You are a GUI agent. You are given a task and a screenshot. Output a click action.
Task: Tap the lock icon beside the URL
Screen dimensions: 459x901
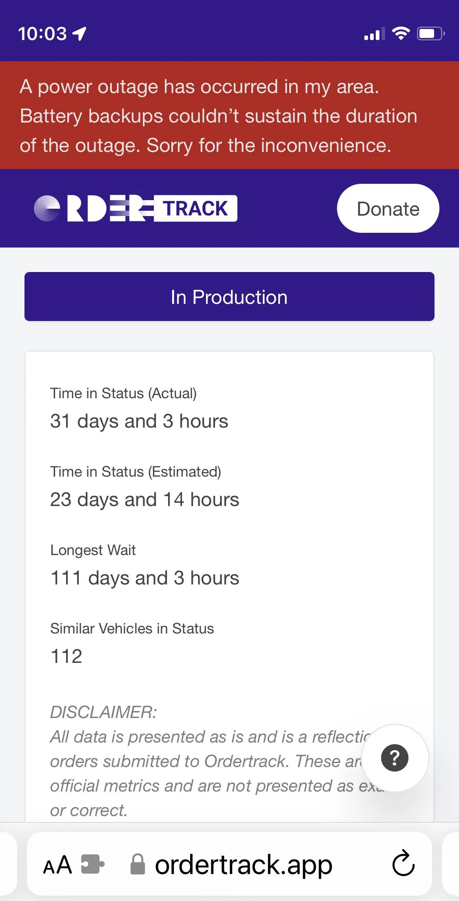click(137, 864)
